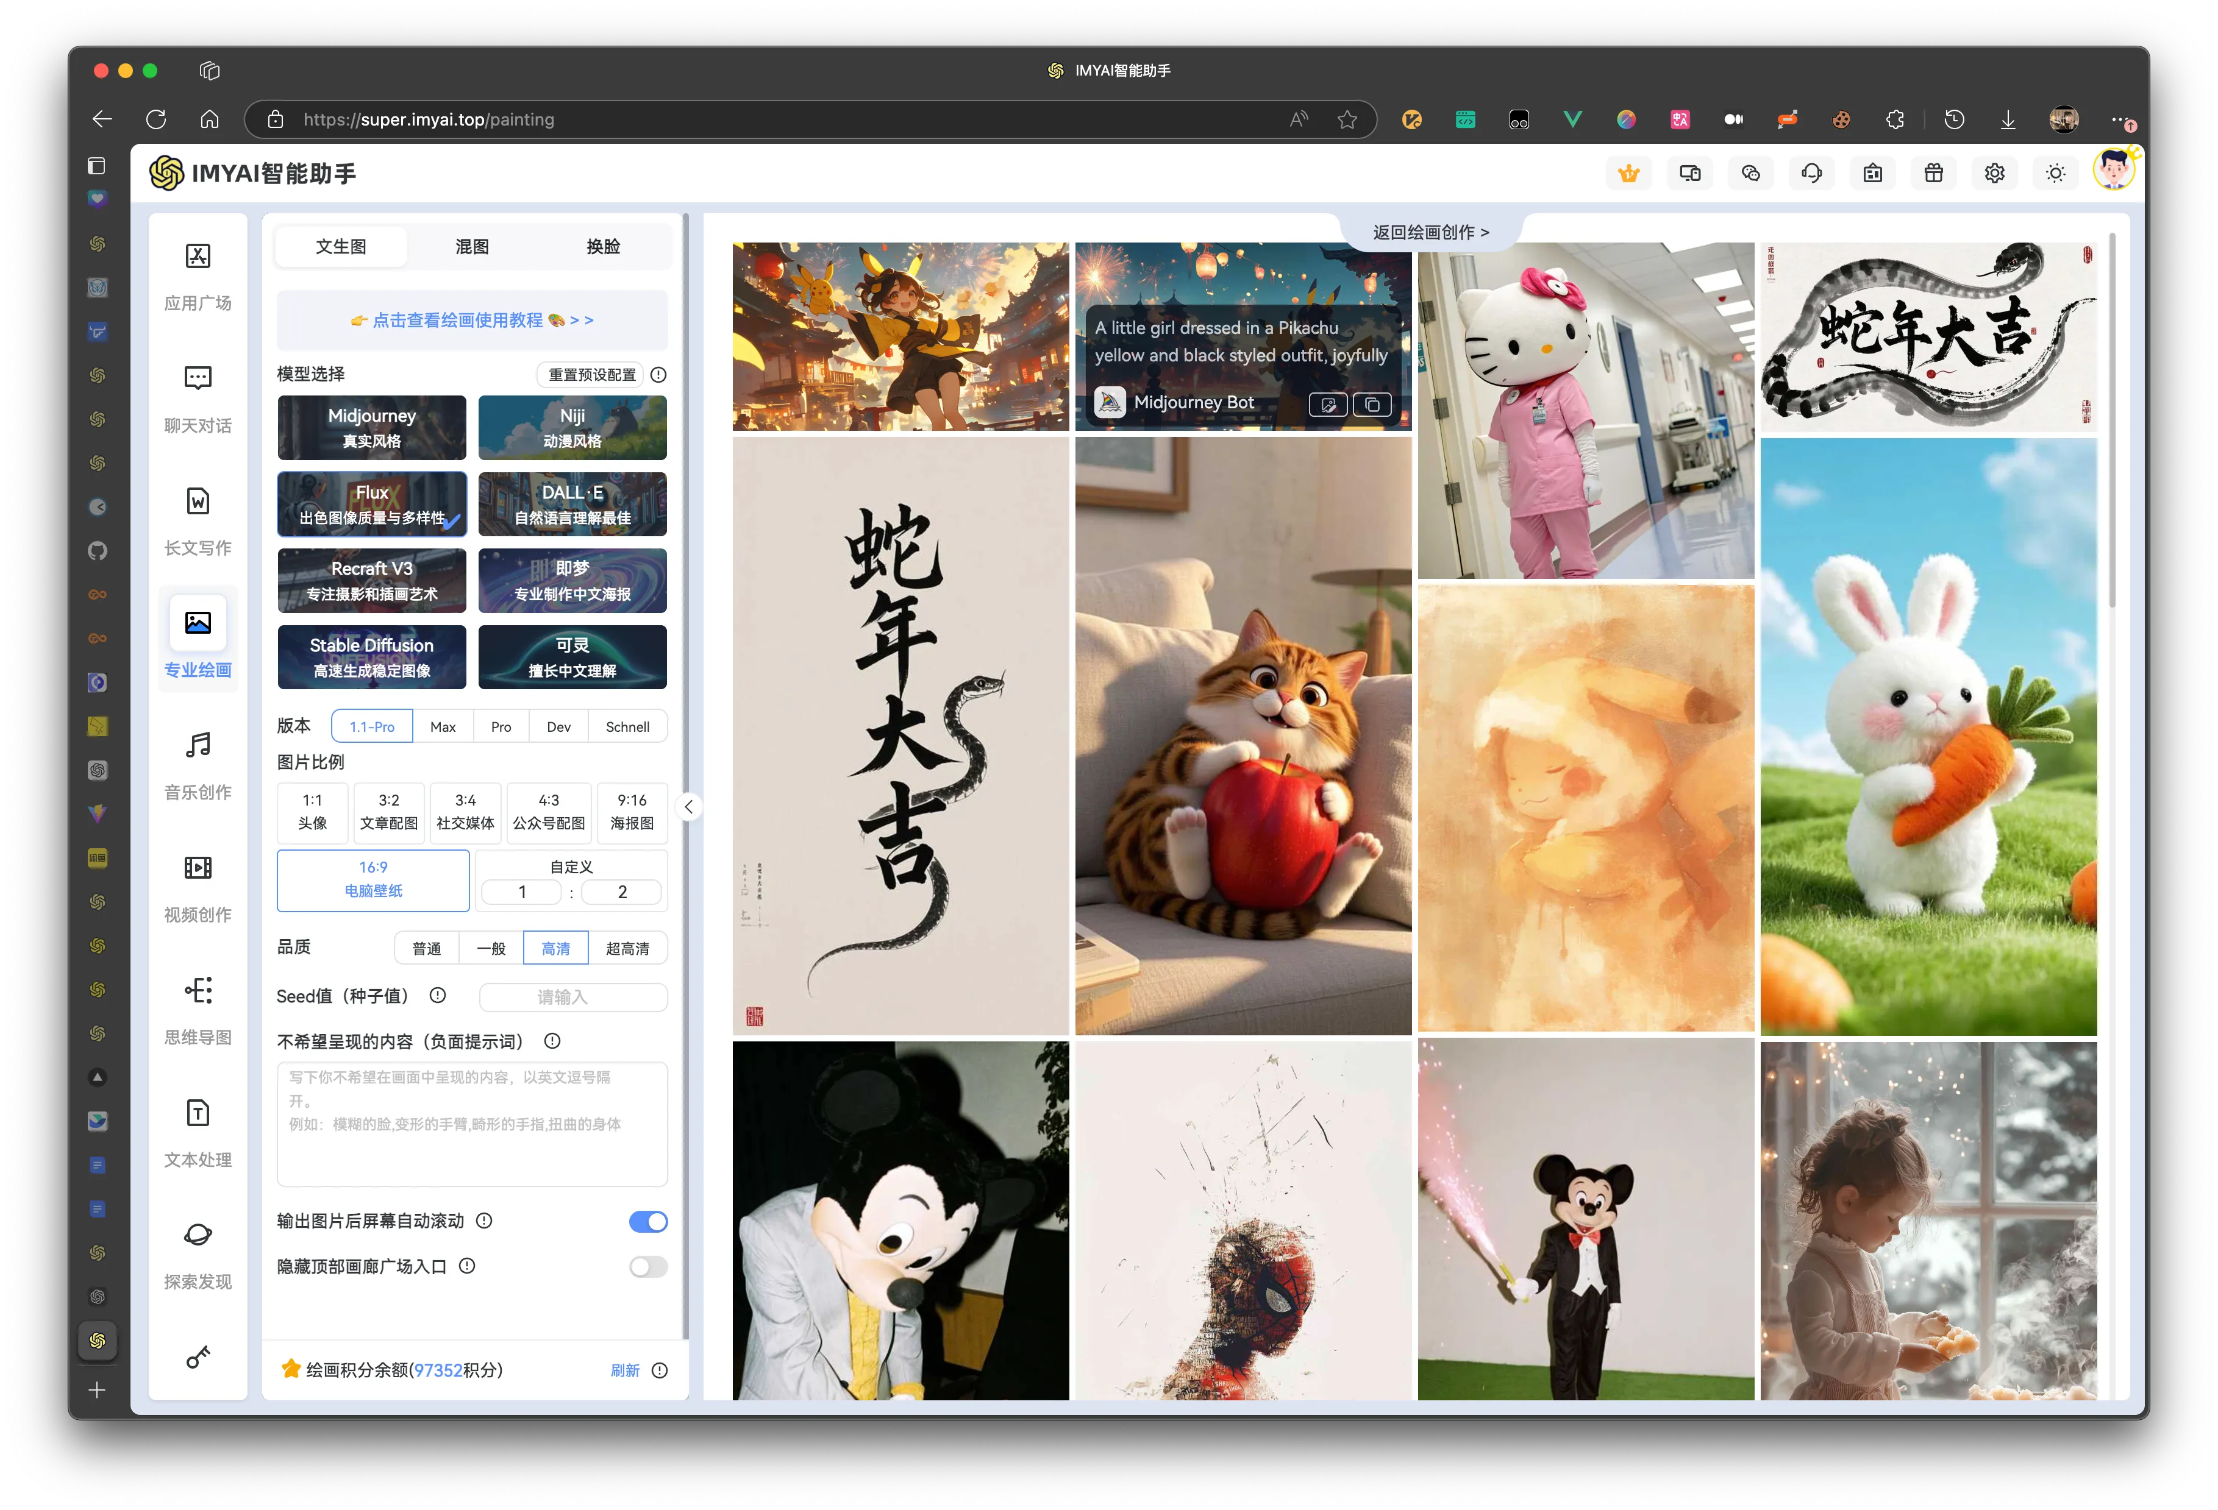Select the 可灵 model card
Viewport: 2218px width, 1510px height.
(x=572, y=656)
